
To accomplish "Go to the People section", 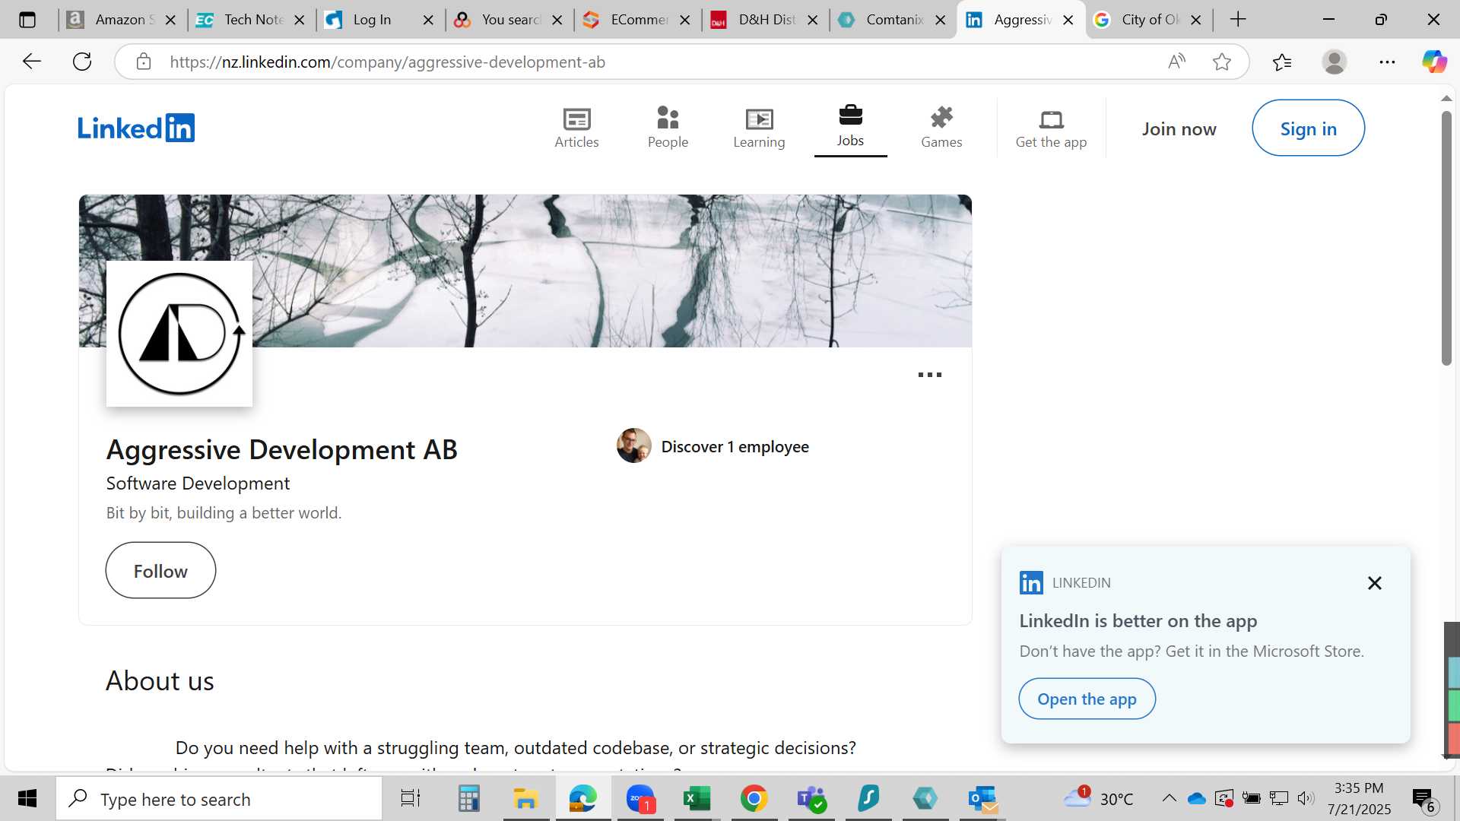I will 668,128.
